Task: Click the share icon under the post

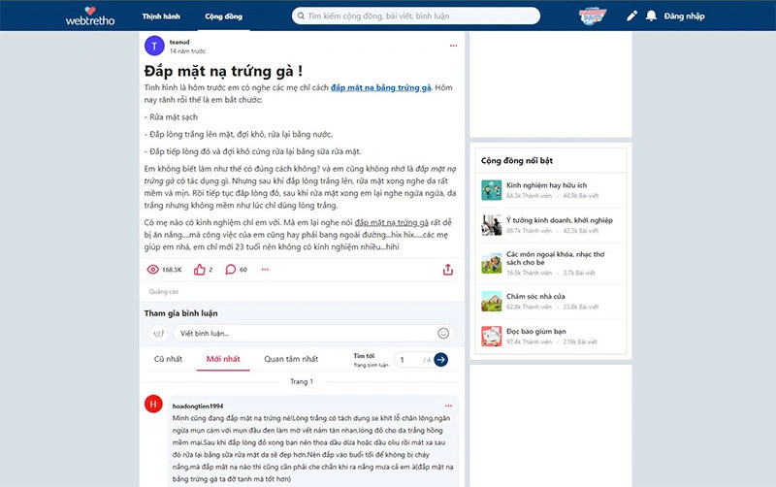Action: (447, 270)
